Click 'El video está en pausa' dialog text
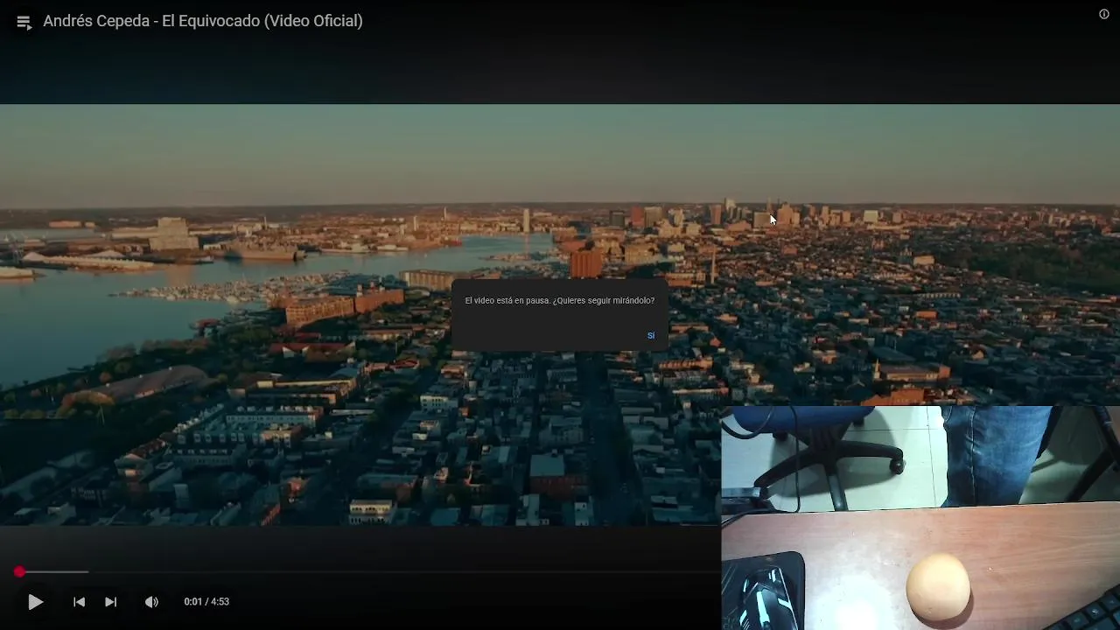 click(559, 300)
